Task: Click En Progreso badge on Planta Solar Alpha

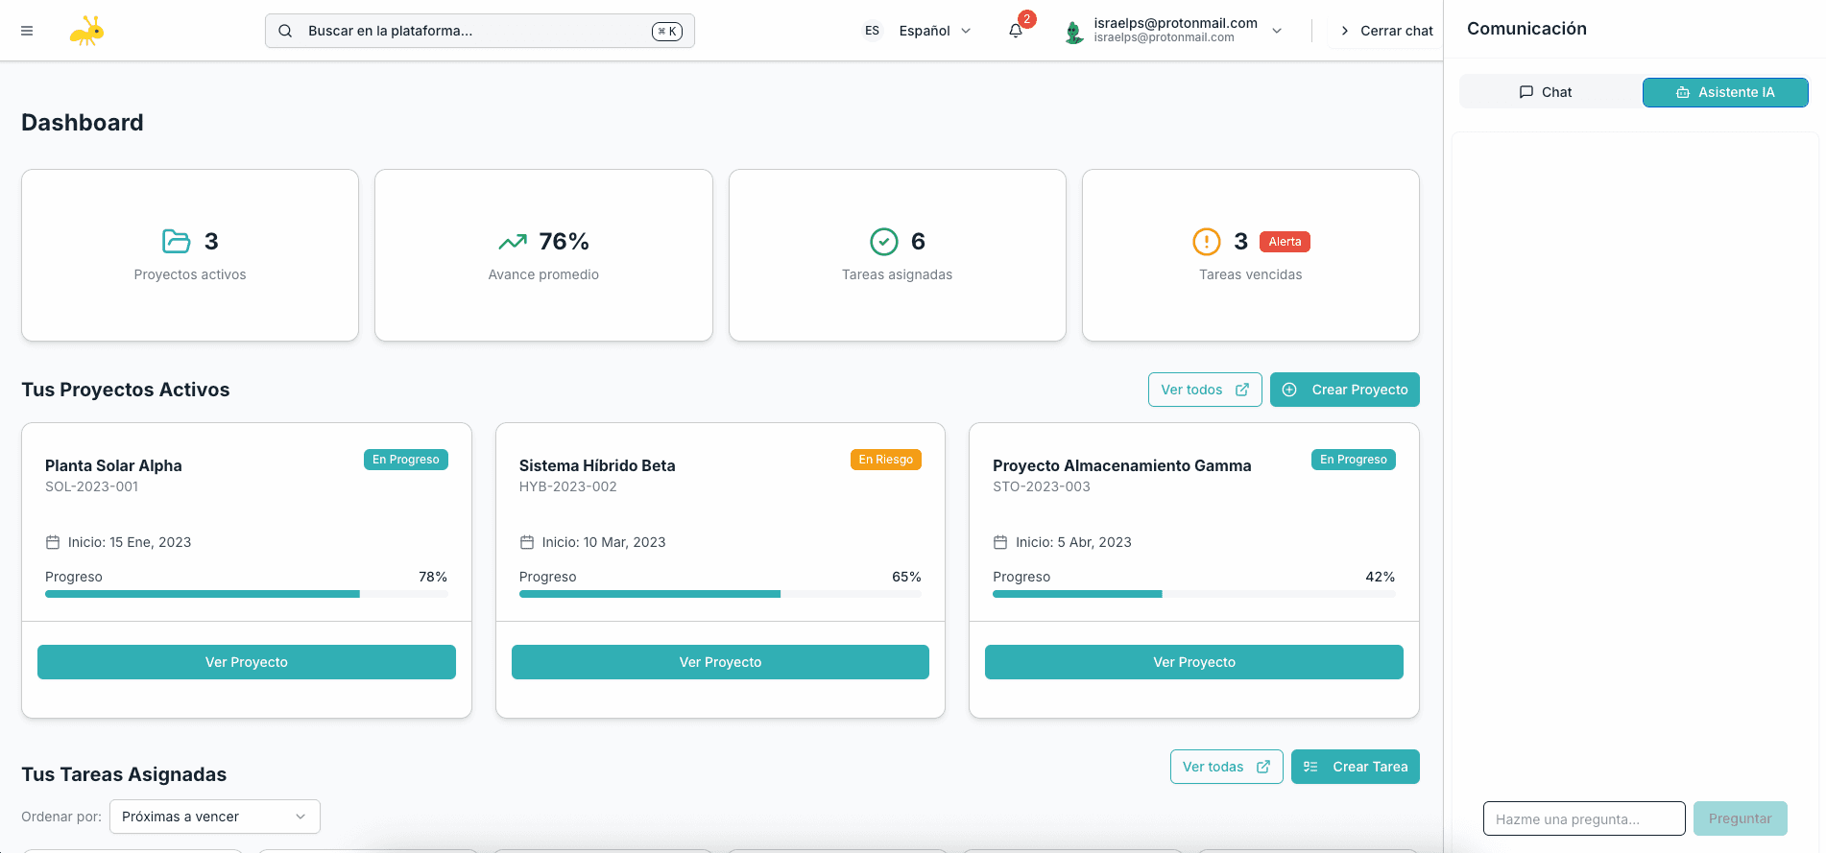Action: tap(406, 460)
